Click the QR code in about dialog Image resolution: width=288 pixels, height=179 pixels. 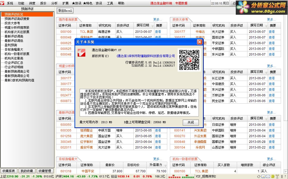[x=189, y=60]
